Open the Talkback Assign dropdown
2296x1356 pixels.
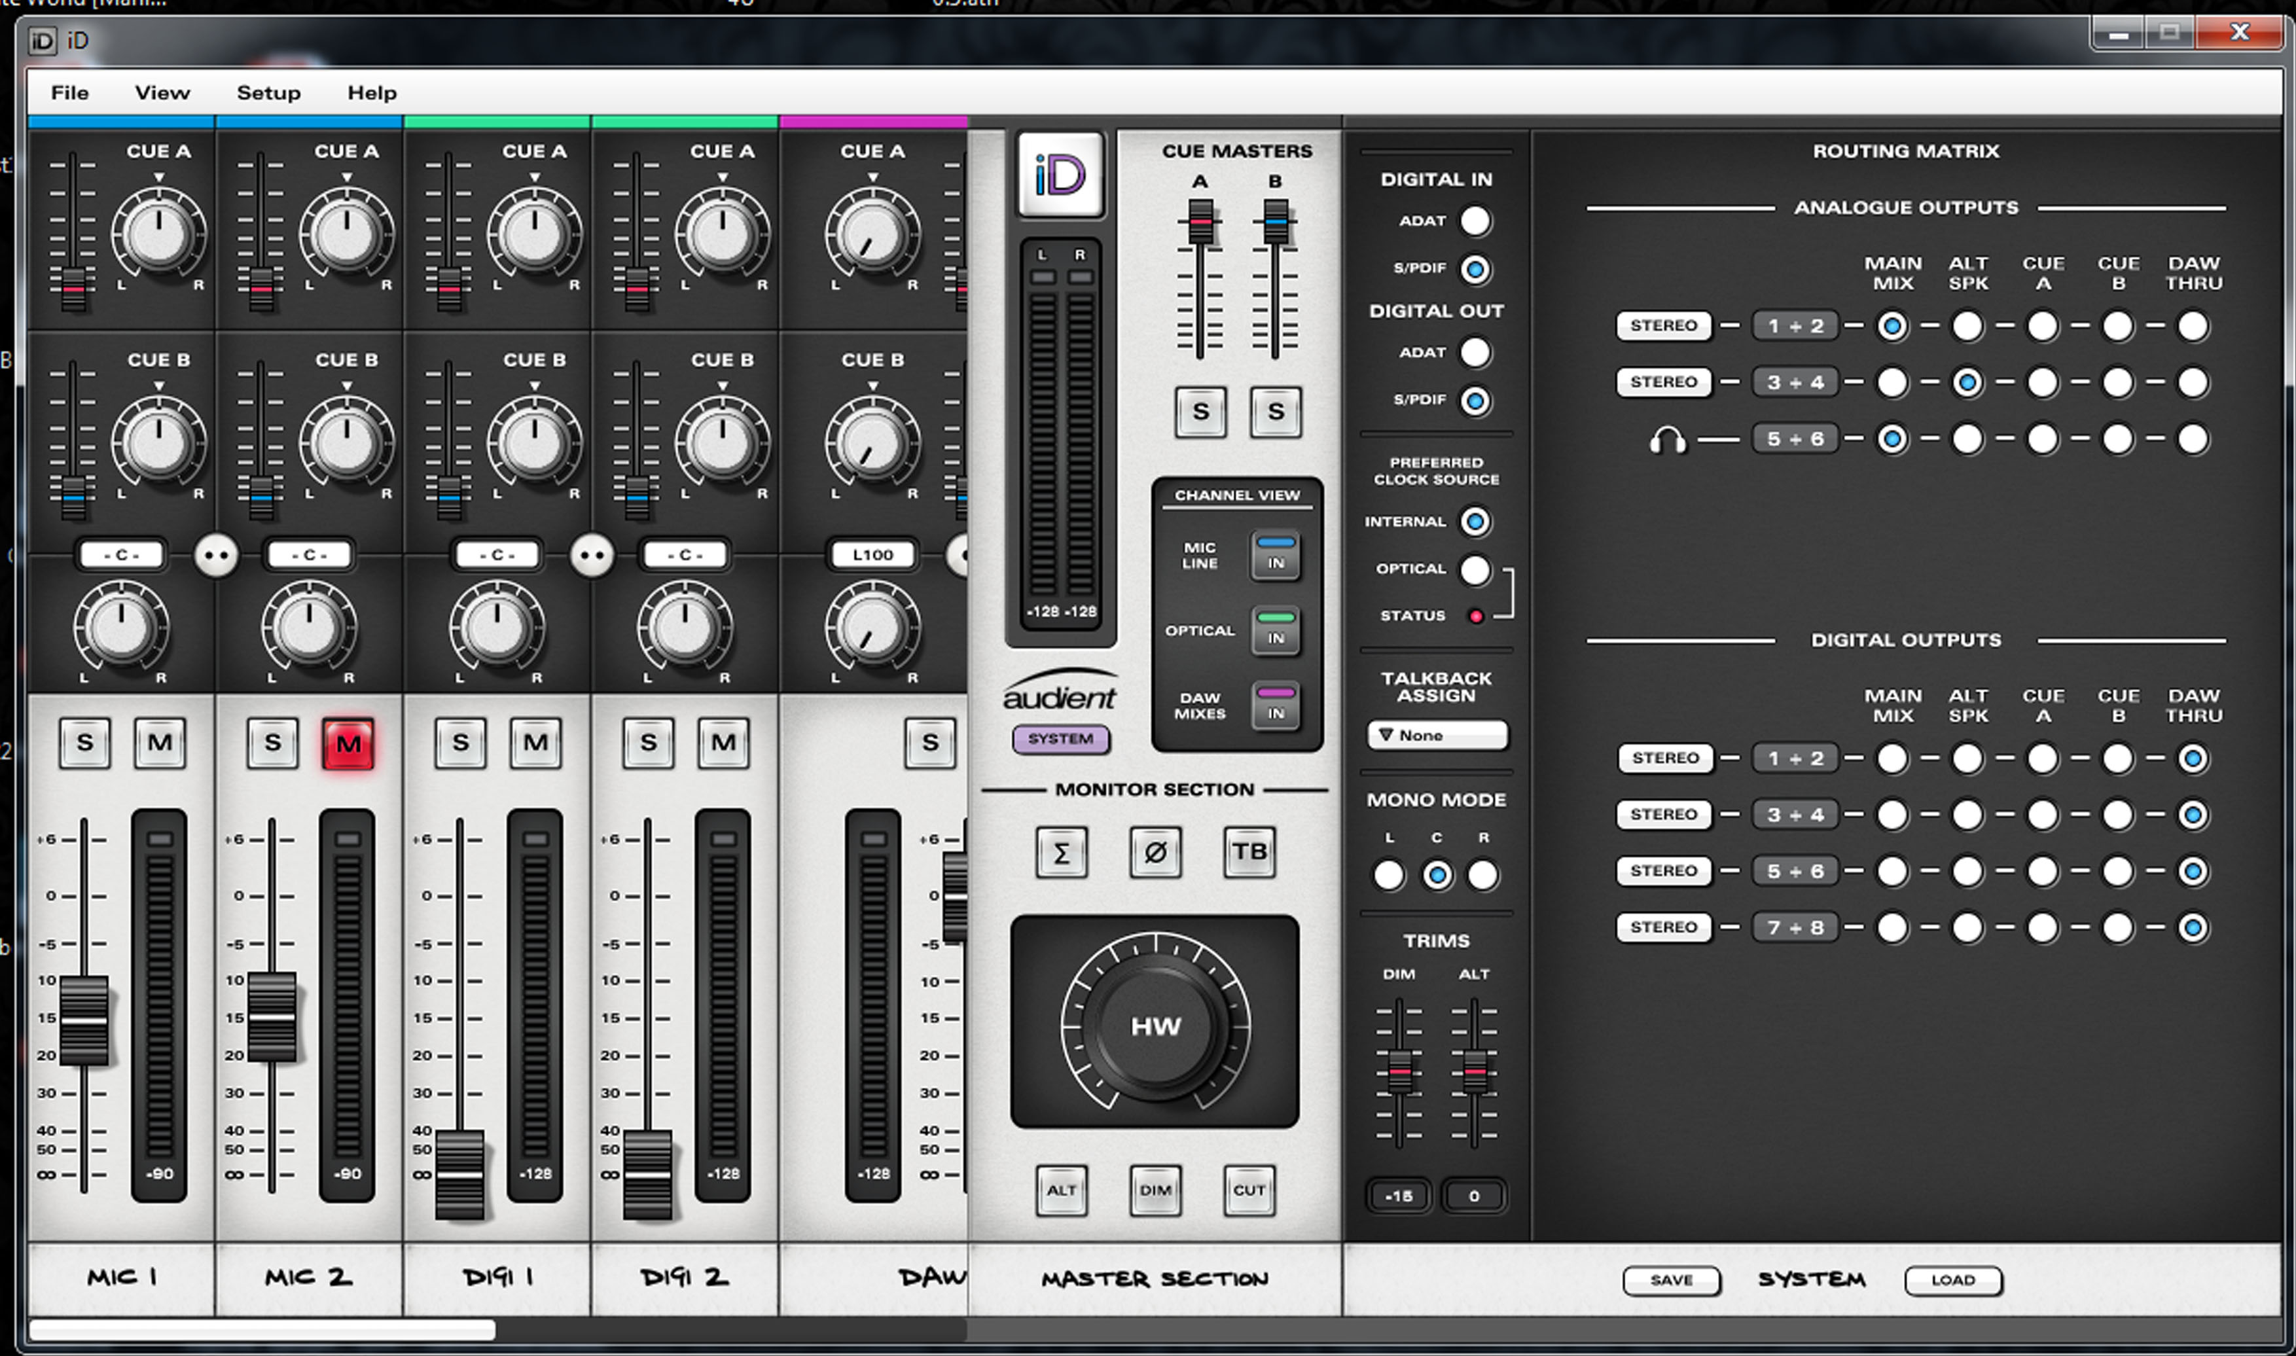coord(1437,736)
